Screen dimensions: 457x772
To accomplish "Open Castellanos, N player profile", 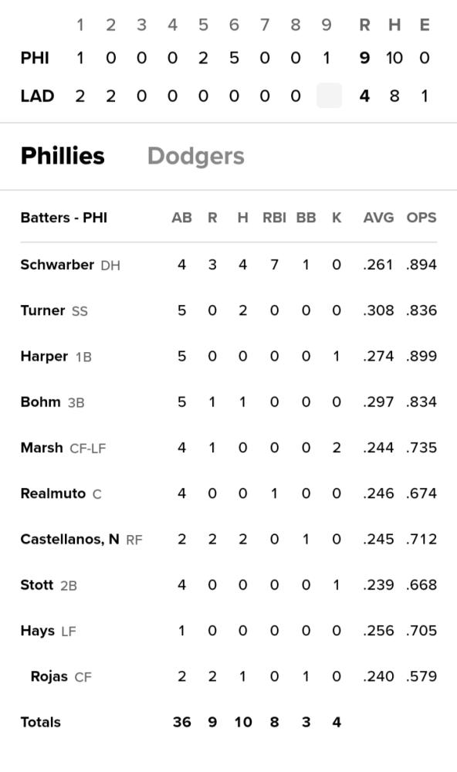I will pos(70,540).
